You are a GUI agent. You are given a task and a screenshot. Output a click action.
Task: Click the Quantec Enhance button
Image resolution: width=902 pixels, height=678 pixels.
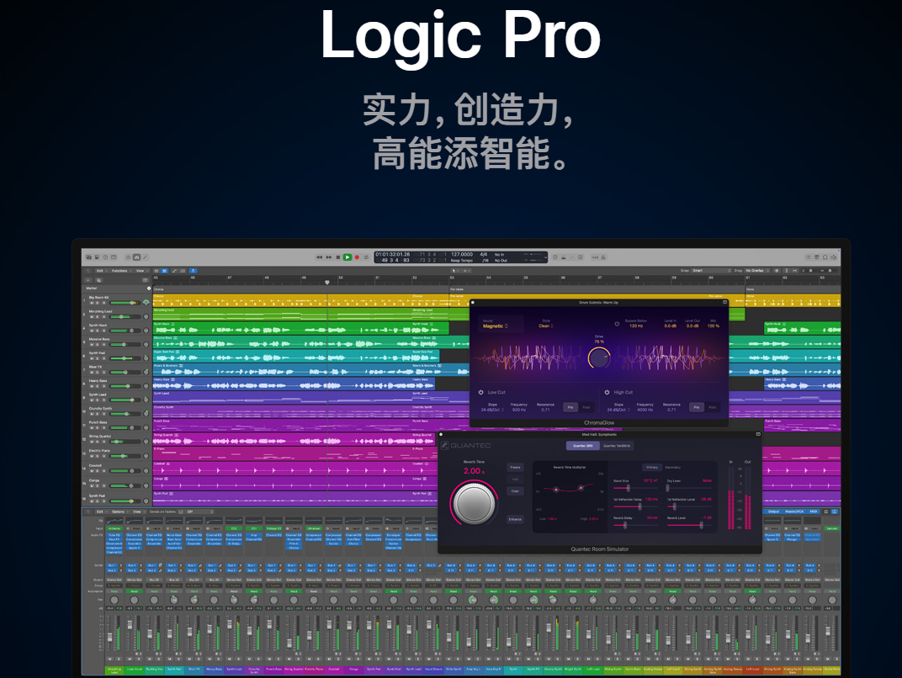[516, 519]
